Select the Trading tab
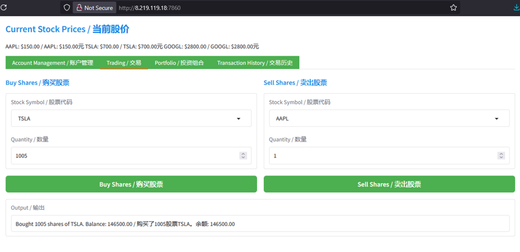This screenshot has height=252, width=520. 124,63
